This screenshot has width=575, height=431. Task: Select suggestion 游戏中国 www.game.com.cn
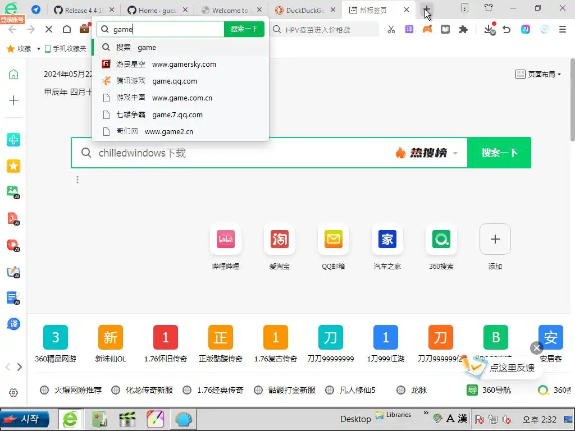tap(180, 98)
